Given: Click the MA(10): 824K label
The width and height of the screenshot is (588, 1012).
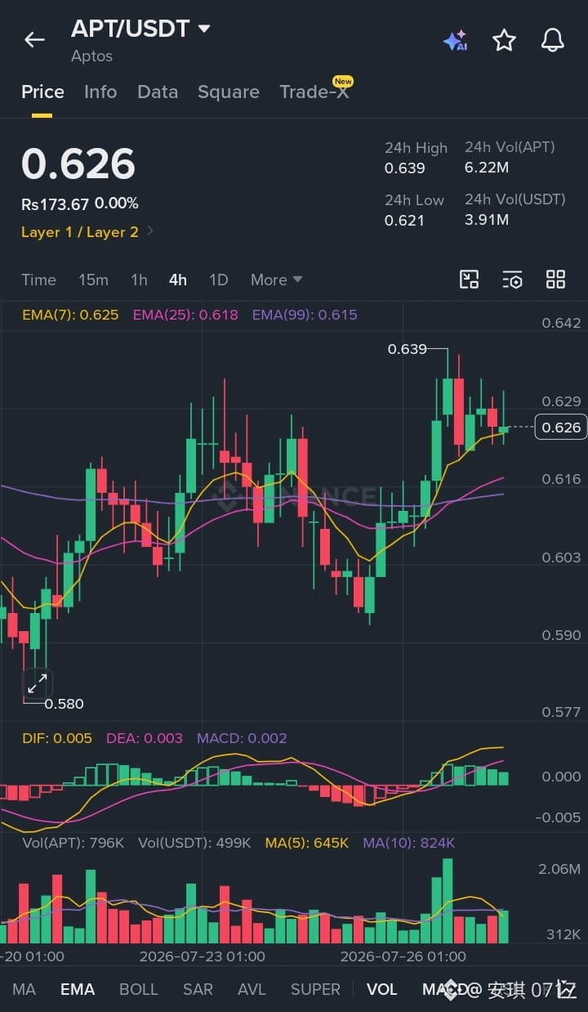Looking at the screenshot, I should [x=408, y=843].
